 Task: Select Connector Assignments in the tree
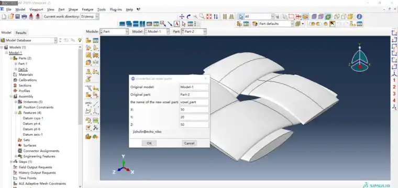pyautogui.click(x=41, y=151)
